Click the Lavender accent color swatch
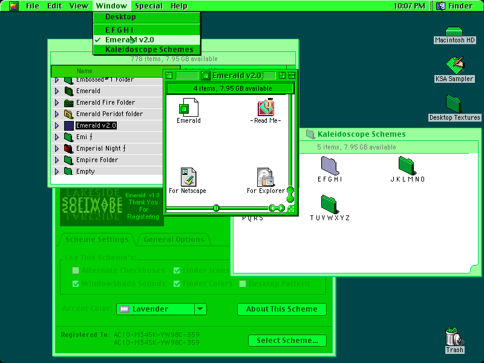This screenshot has width=484, height=363. tap(125, 309)
